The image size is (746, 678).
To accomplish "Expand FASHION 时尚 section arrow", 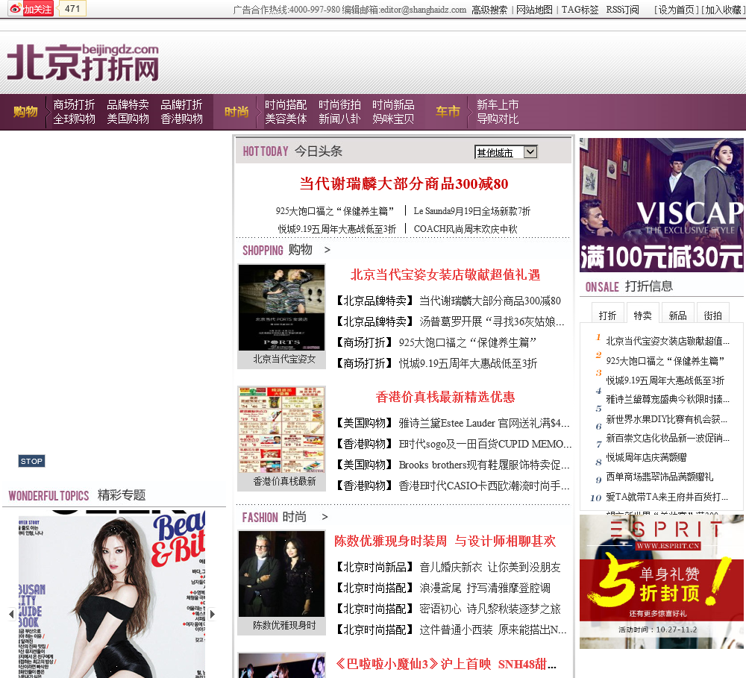I will point(325,517).
